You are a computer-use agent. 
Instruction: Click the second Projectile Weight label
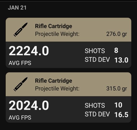[x=57, y=88]
